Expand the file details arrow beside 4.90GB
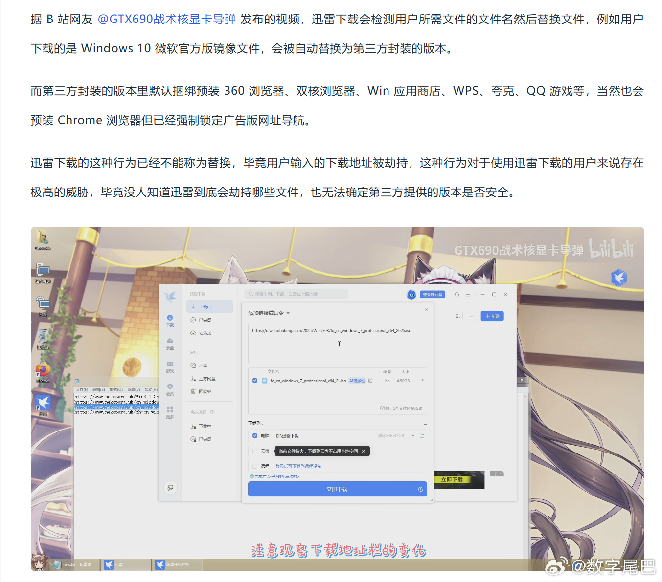 [x=423, y=380]
